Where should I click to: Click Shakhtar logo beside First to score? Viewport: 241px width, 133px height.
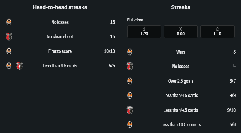[9, 51]
